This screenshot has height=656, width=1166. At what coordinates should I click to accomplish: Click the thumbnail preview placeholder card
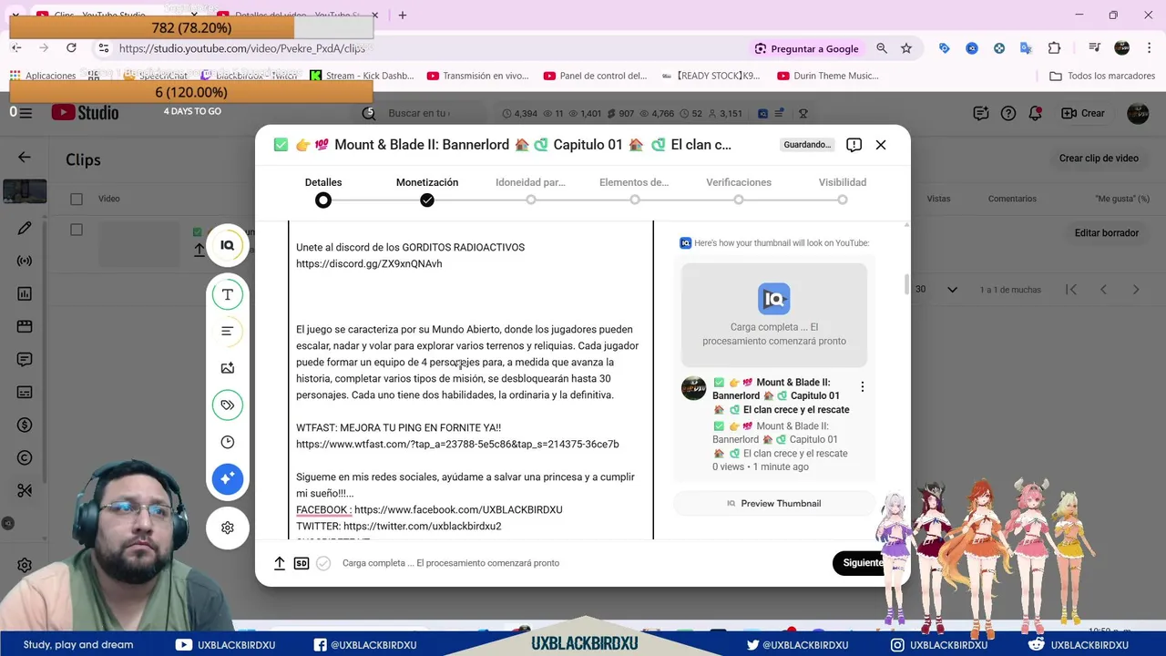(774, 315)
